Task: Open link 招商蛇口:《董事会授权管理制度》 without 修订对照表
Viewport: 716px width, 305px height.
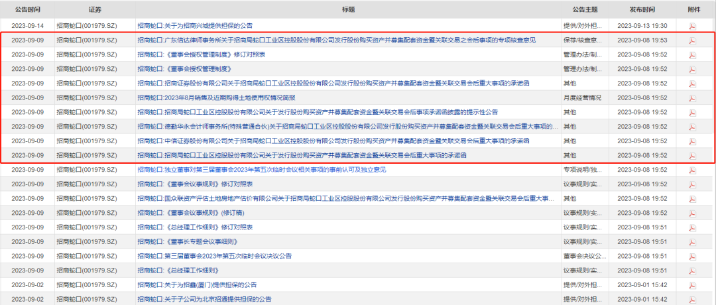Action: [185, 69]
